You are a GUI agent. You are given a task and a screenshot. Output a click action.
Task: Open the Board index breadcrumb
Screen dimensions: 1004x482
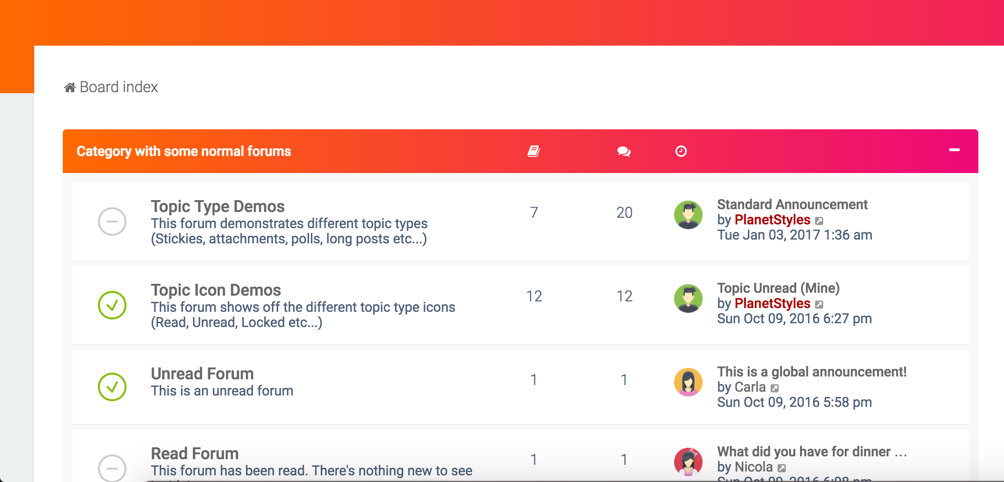click(x=119, y=87)
